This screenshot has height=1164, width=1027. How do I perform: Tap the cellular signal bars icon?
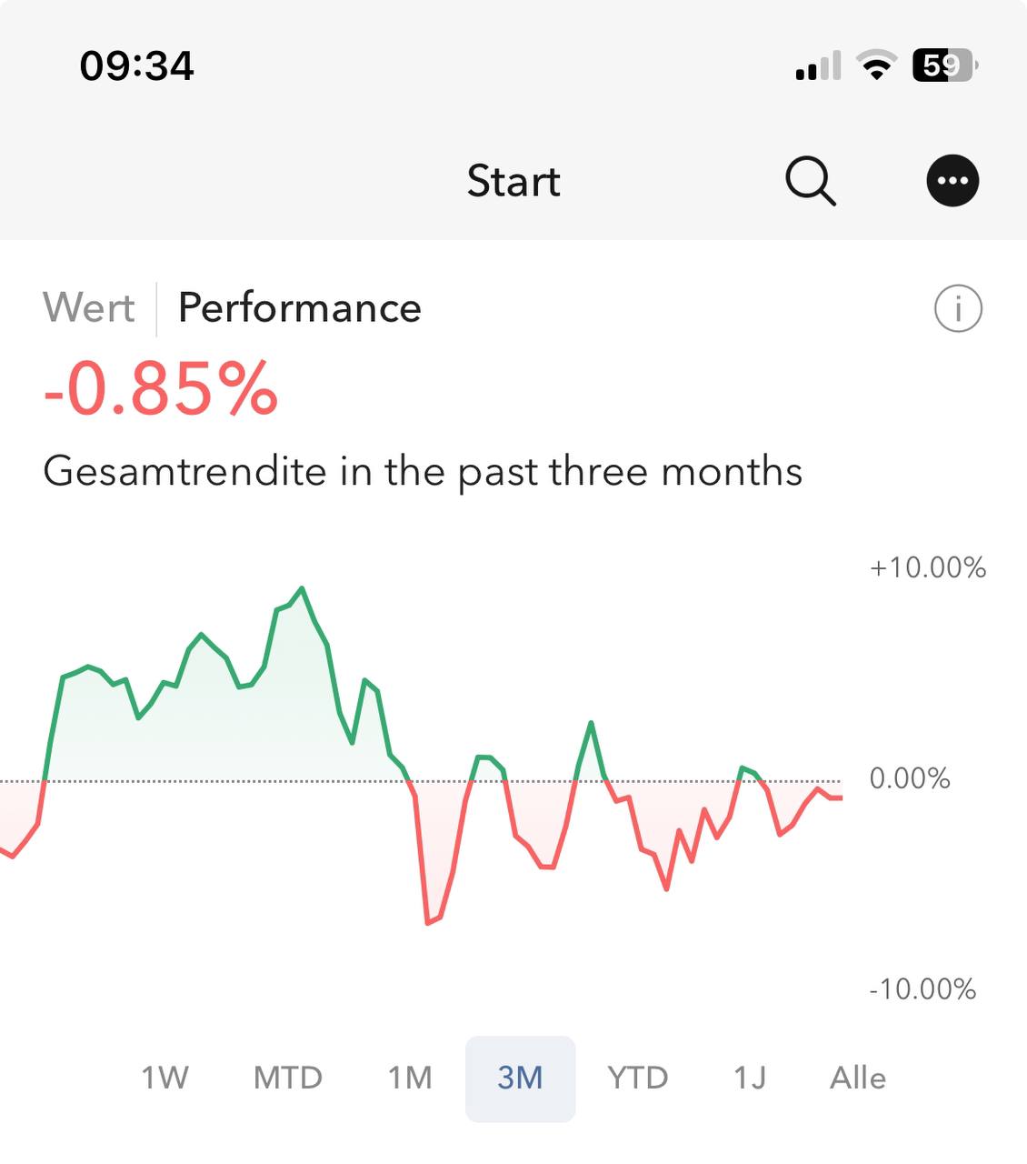(x=818, y=66)
